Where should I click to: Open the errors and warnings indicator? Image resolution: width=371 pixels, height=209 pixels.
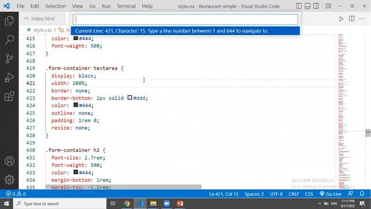[x=16, y=194]
